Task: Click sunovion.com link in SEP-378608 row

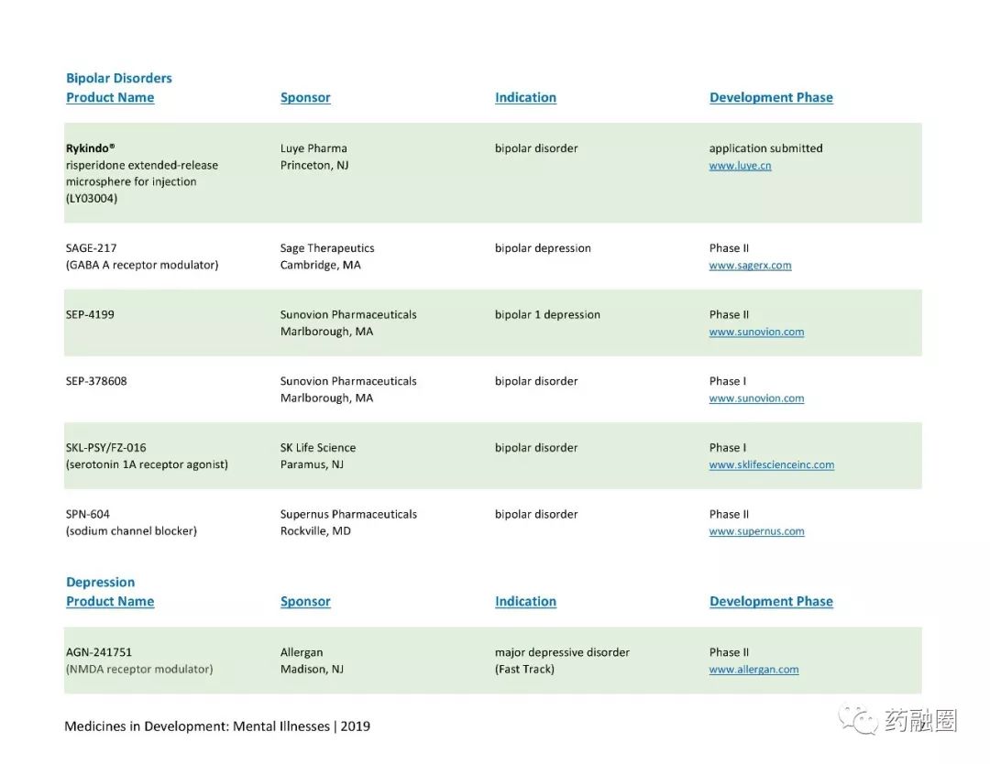Action: (756, 398)
